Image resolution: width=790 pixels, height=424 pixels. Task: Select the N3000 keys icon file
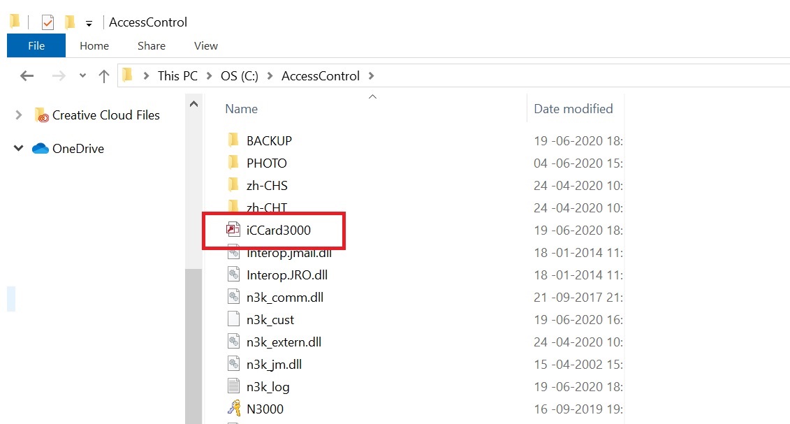(x=234, y=409)
